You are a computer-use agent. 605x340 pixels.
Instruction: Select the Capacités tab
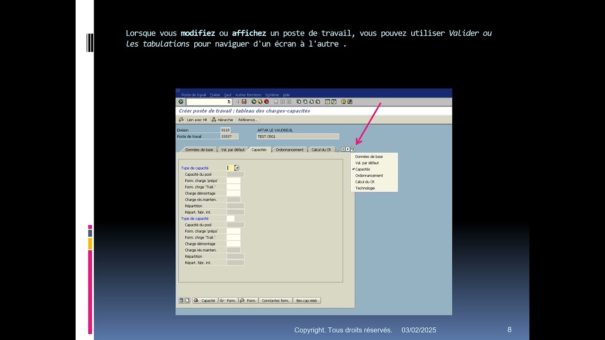[259, 150]
